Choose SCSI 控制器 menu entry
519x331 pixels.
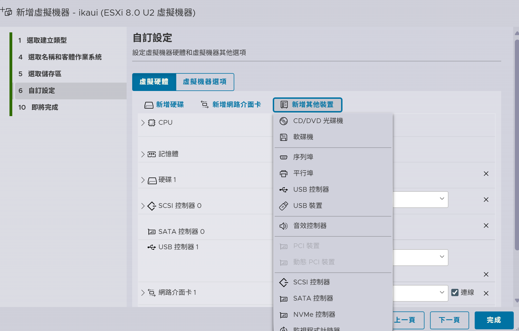point(333,282)
